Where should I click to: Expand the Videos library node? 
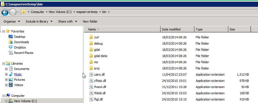pyautogui.click(x=6, y=85)
